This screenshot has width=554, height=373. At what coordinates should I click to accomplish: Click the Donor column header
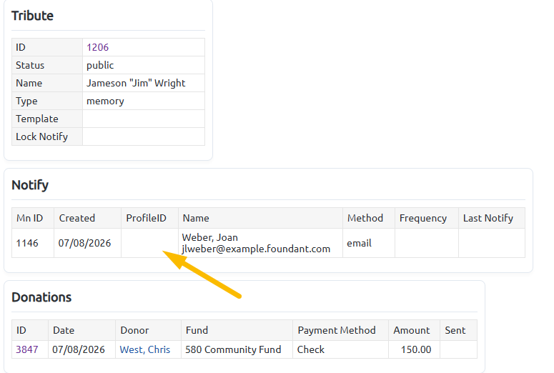click(x=148, y=330)
